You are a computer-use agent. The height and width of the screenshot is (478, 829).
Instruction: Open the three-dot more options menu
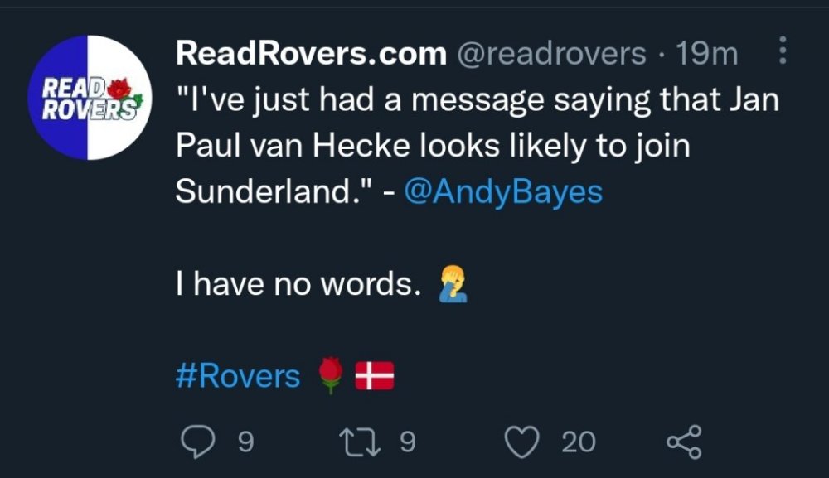click(783, 53)
